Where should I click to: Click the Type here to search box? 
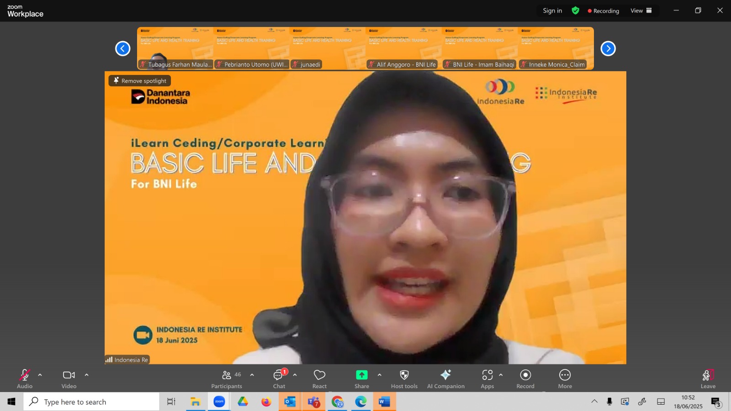tap(91, 402)
